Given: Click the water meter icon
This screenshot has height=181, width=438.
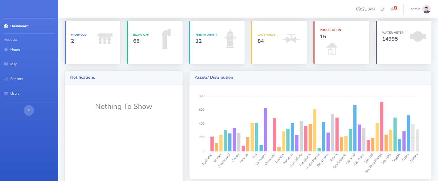Looking at the screenshot, I should [x=418, y=36].
